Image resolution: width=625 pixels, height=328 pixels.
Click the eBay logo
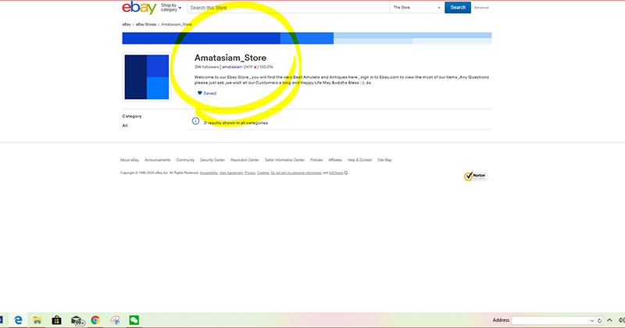pyautogui.click(x=138, y=8)
